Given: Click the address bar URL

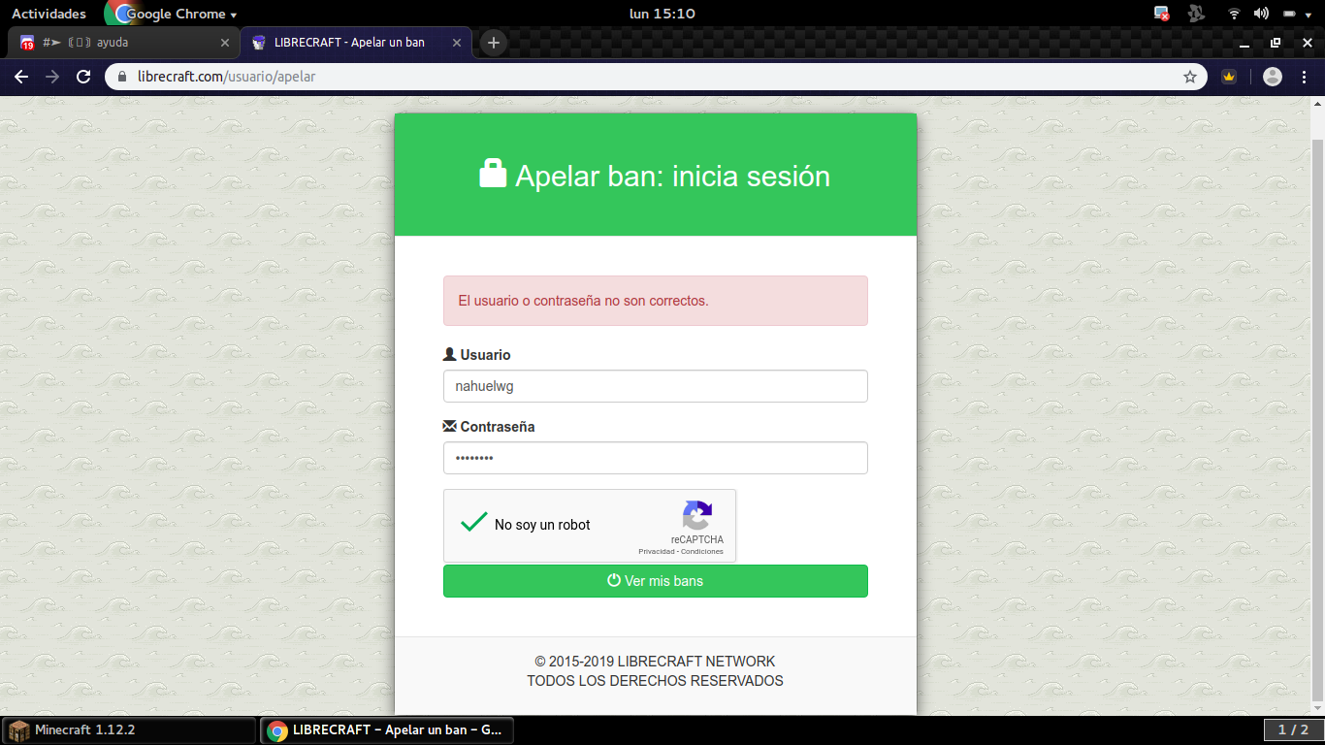Looking at the screenshot, I should pos(227,77).
